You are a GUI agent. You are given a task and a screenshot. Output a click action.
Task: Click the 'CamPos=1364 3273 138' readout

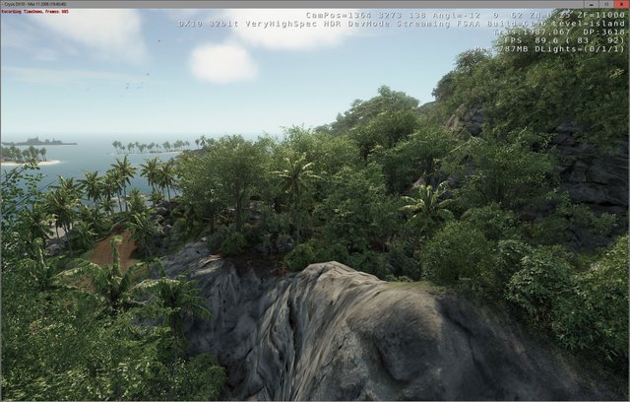(365, 16)
